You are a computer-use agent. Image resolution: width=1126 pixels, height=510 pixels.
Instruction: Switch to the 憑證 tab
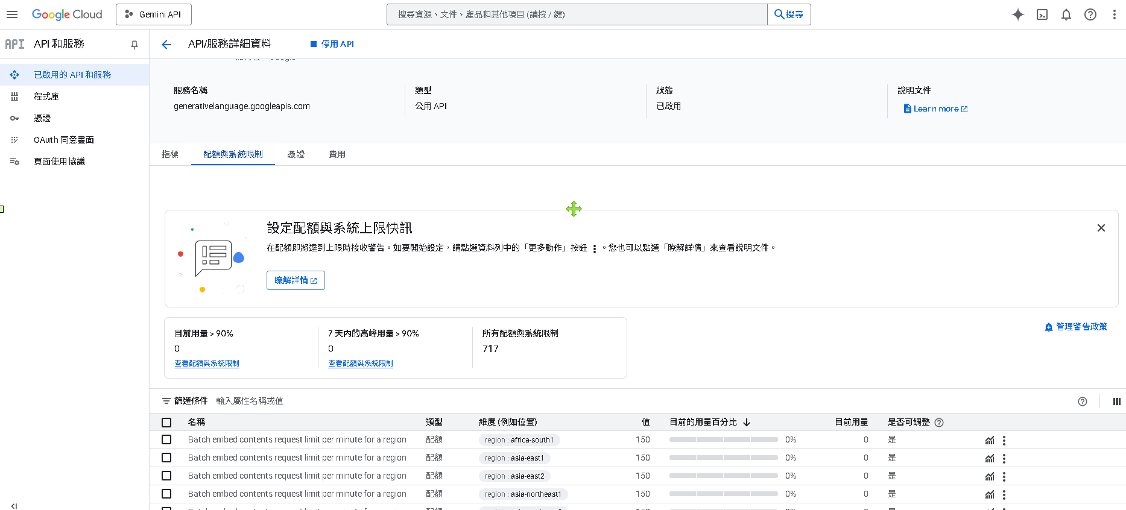[296, 154]
